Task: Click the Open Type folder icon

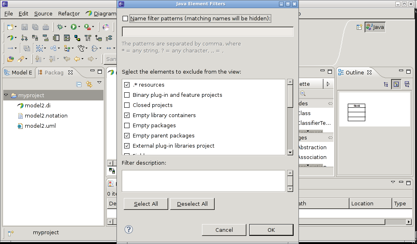Action: 10,59
